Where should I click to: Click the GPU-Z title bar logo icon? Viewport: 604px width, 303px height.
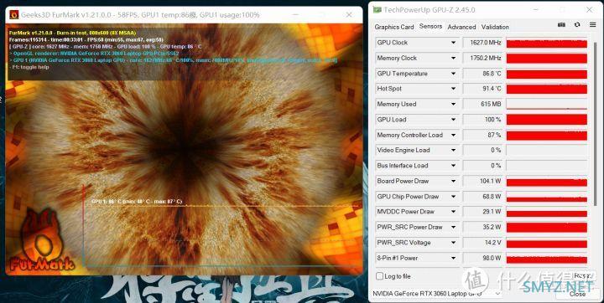(x=377, y=10)
